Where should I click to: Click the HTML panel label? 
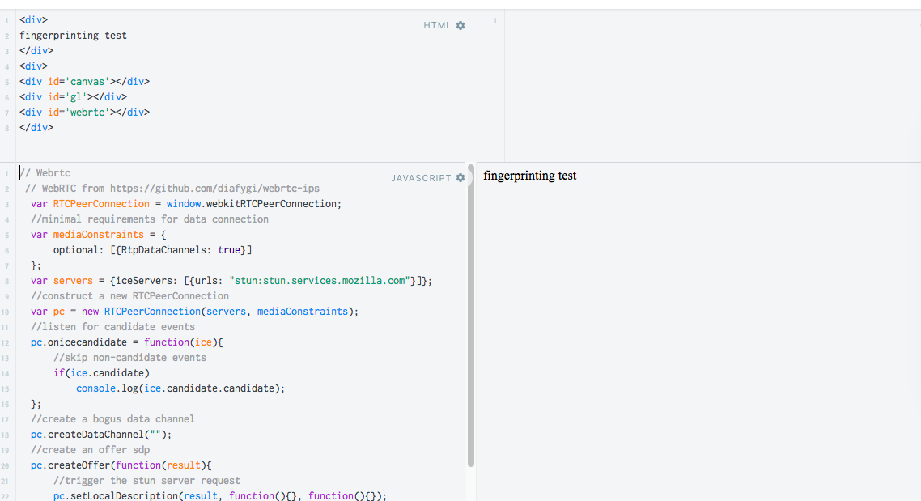click(437, 25)
